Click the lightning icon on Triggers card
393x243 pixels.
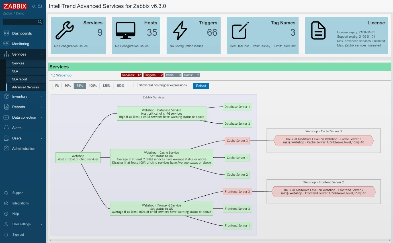(x=180, y=31)
